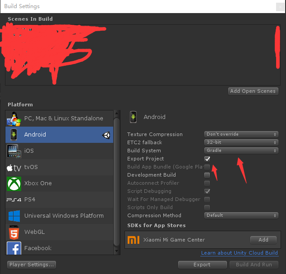Viewport: 286px width, 274px height.
Task: Select the Facebook platform
Action: tap(59, 247)
